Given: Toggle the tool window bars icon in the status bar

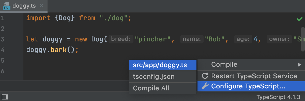Looking at the screenshot, I should [x=4, y=97].
